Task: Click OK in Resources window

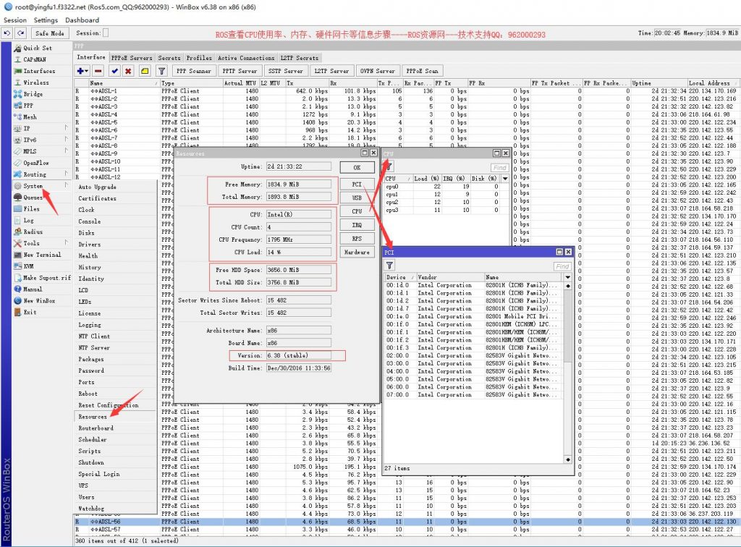Action: pyautogui.click(x=357, y=167)
